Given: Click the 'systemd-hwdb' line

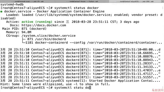Looking at the screenshot, I should click(12, 5).
